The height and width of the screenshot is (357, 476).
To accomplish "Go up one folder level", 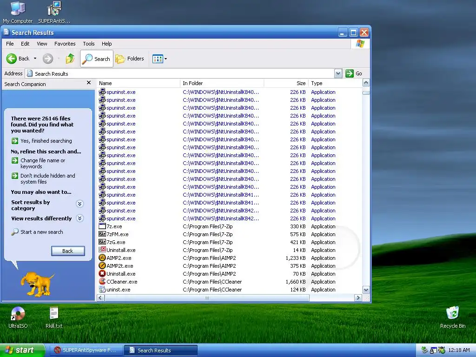I will [70, 59].
